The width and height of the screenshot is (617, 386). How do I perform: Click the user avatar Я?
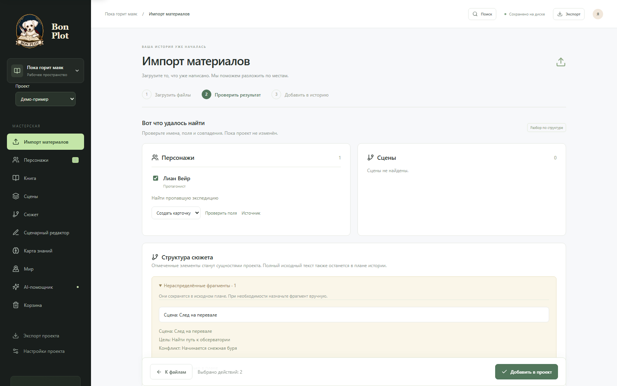[598, 14]
